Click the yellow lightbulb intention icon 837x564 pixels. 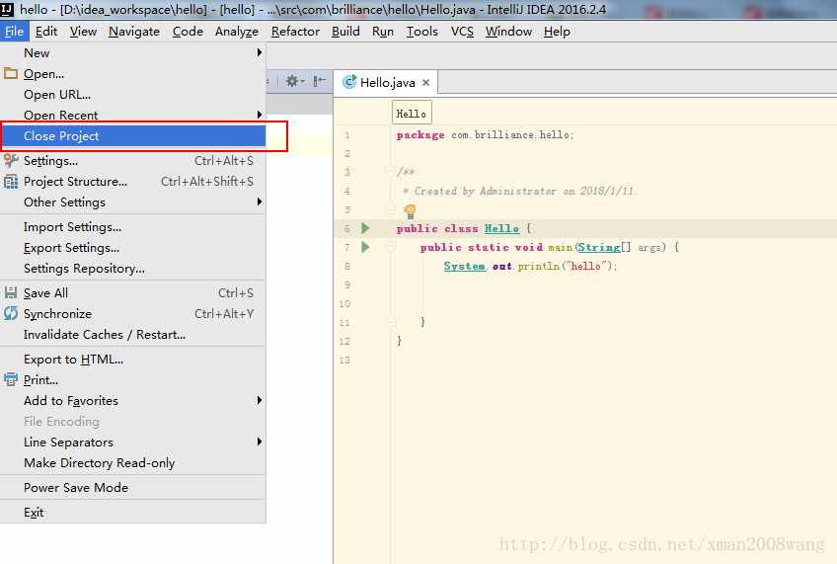click(410, 211)
